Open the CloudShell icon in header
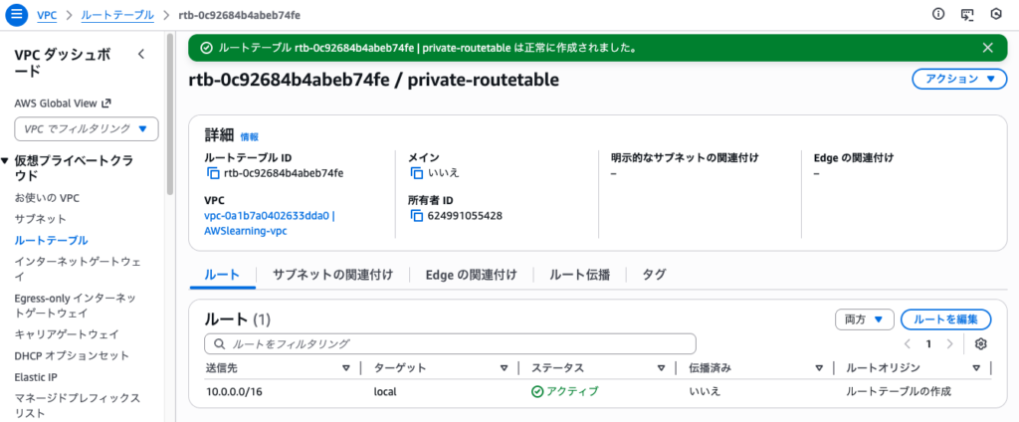The height and width of the screenshot is (422, 1019). pos(966,15)
